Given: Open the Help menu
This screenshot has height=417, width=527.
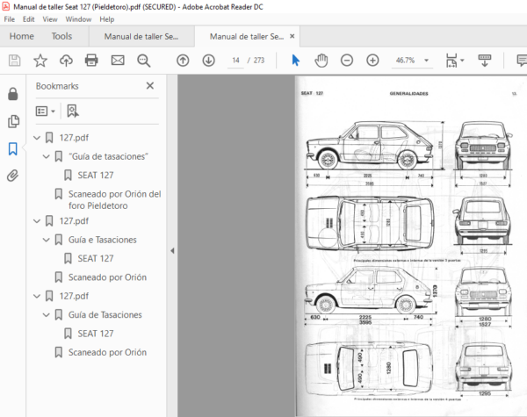Looking at the screenshot, I should [107, 19].
